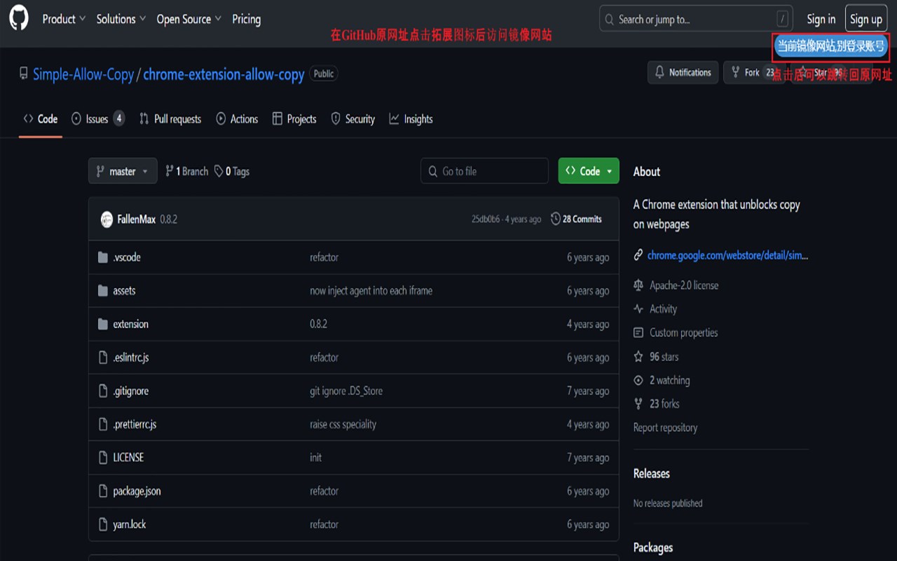Click the LICENSE file icon
Screen dimensions: 897x561
click(x=103, y=457)
